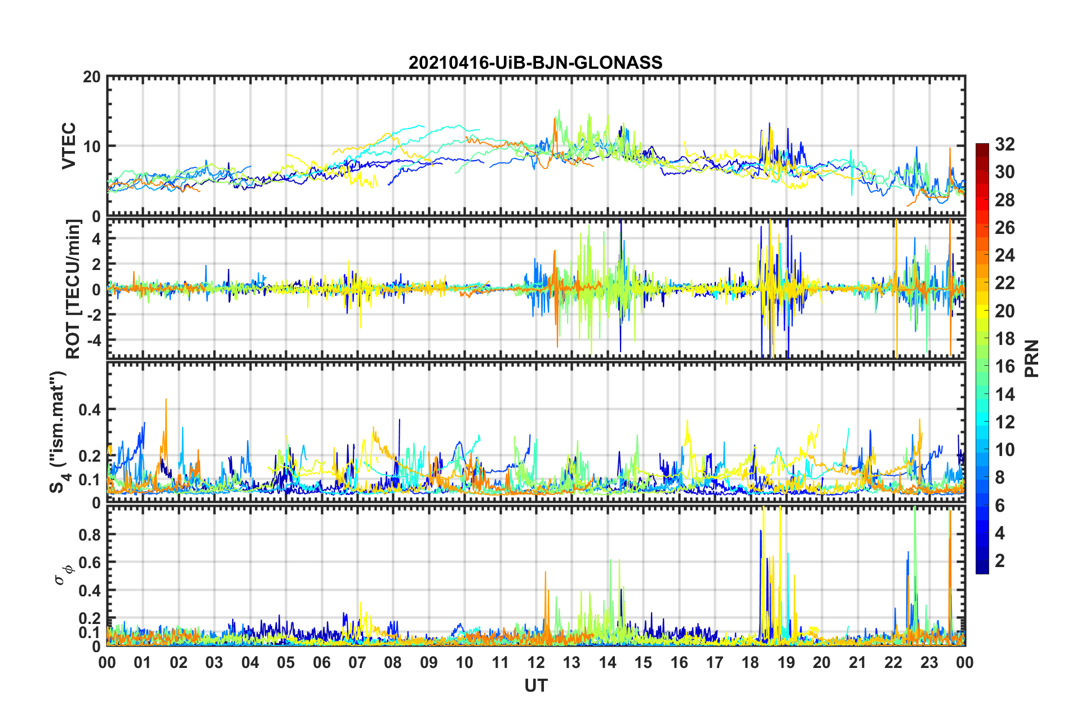
Task: Click UT axis tick label 15
Action: coord(643,662)
